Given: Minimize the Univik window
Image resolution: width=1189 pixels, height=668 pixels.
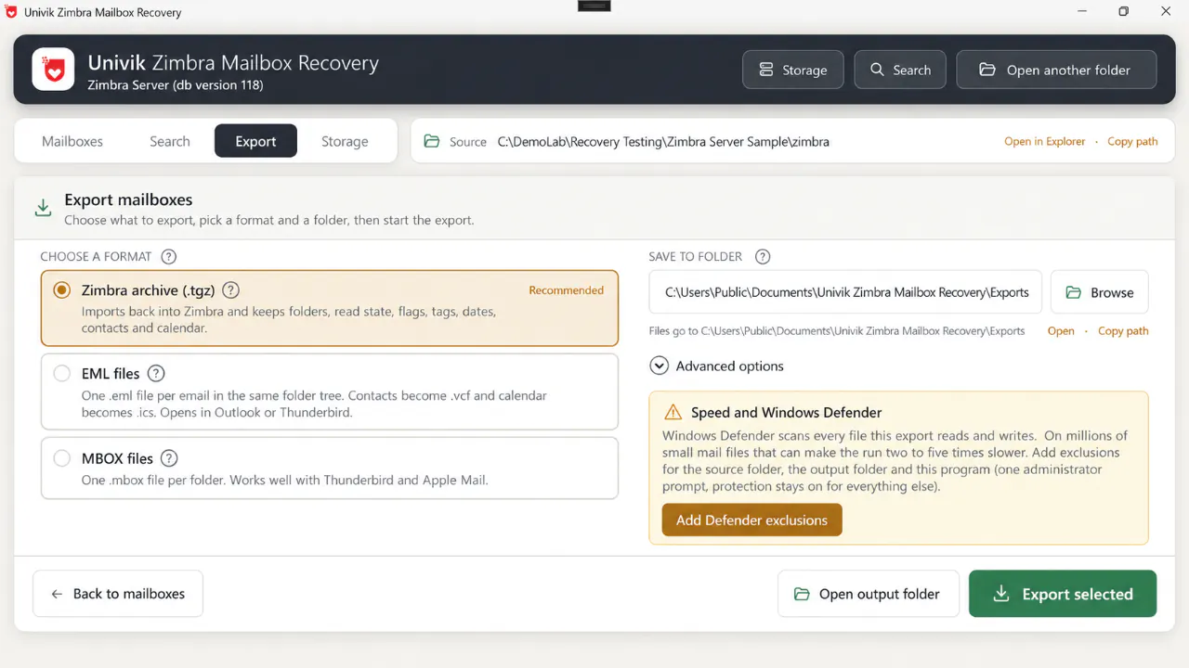Looking at the screenshot, I should [x=1082, y=12].
